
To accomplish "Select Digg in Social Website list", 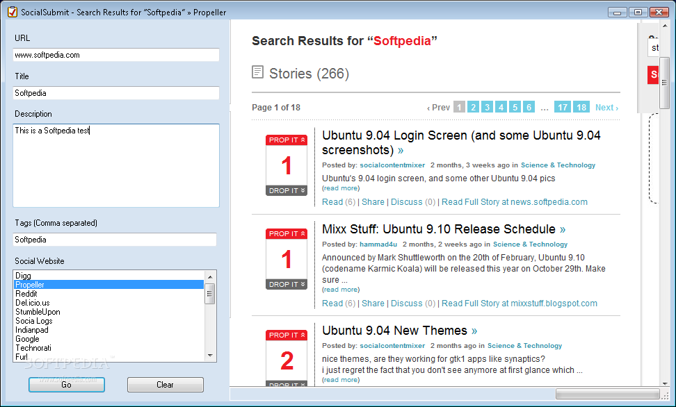I will 108,276.
